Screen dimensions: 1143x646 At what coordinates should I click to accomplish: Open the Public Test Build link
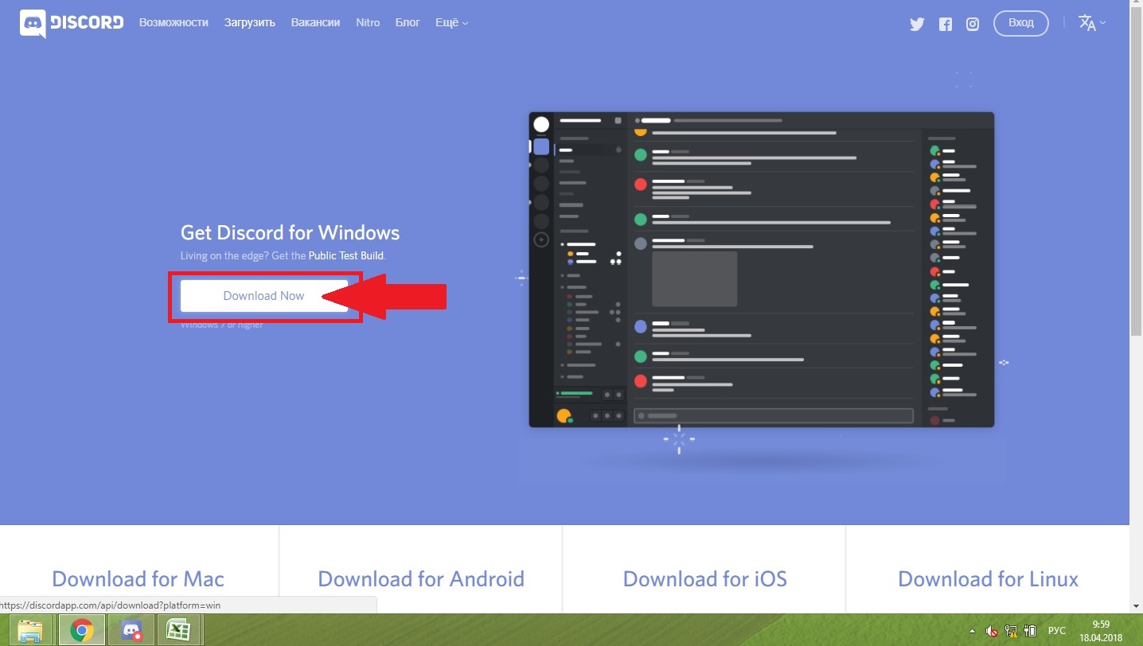346,255
